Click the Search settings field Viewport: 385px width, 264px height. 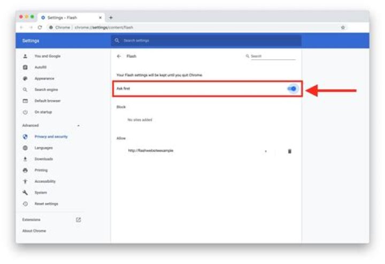click(x=206, y=41)
